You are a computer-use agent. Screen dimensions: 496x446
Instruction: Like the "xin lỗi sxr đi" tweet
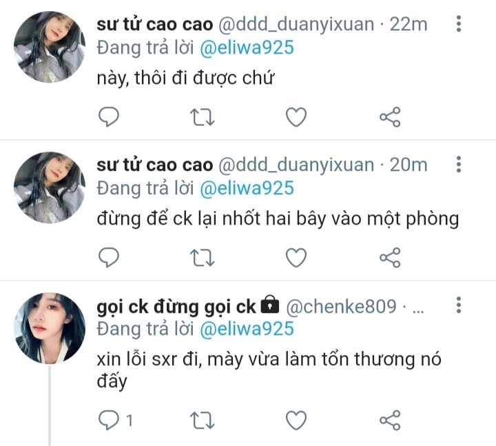coord(296,420)
